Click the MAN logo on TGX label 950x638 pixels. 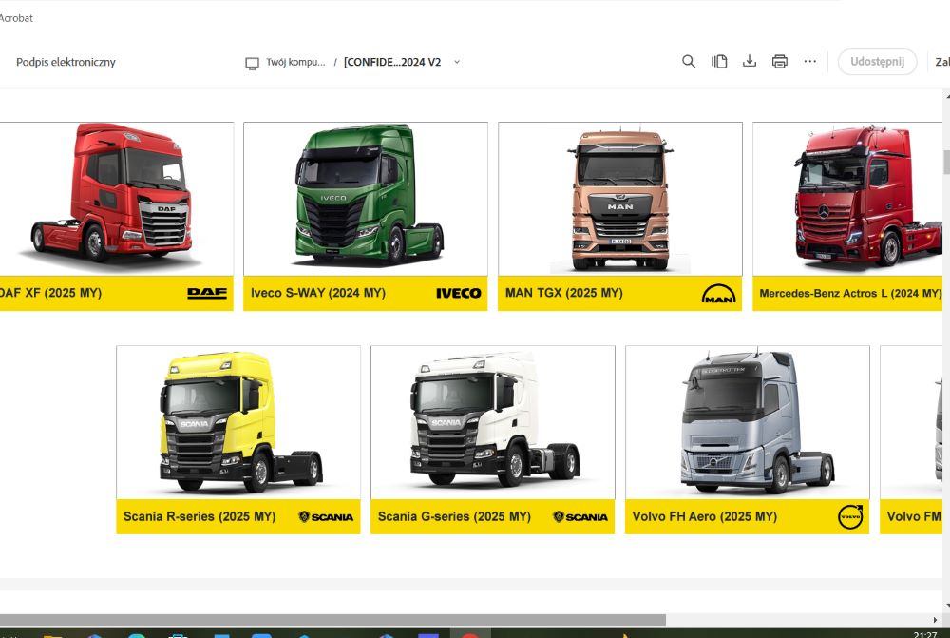[718, 293]
